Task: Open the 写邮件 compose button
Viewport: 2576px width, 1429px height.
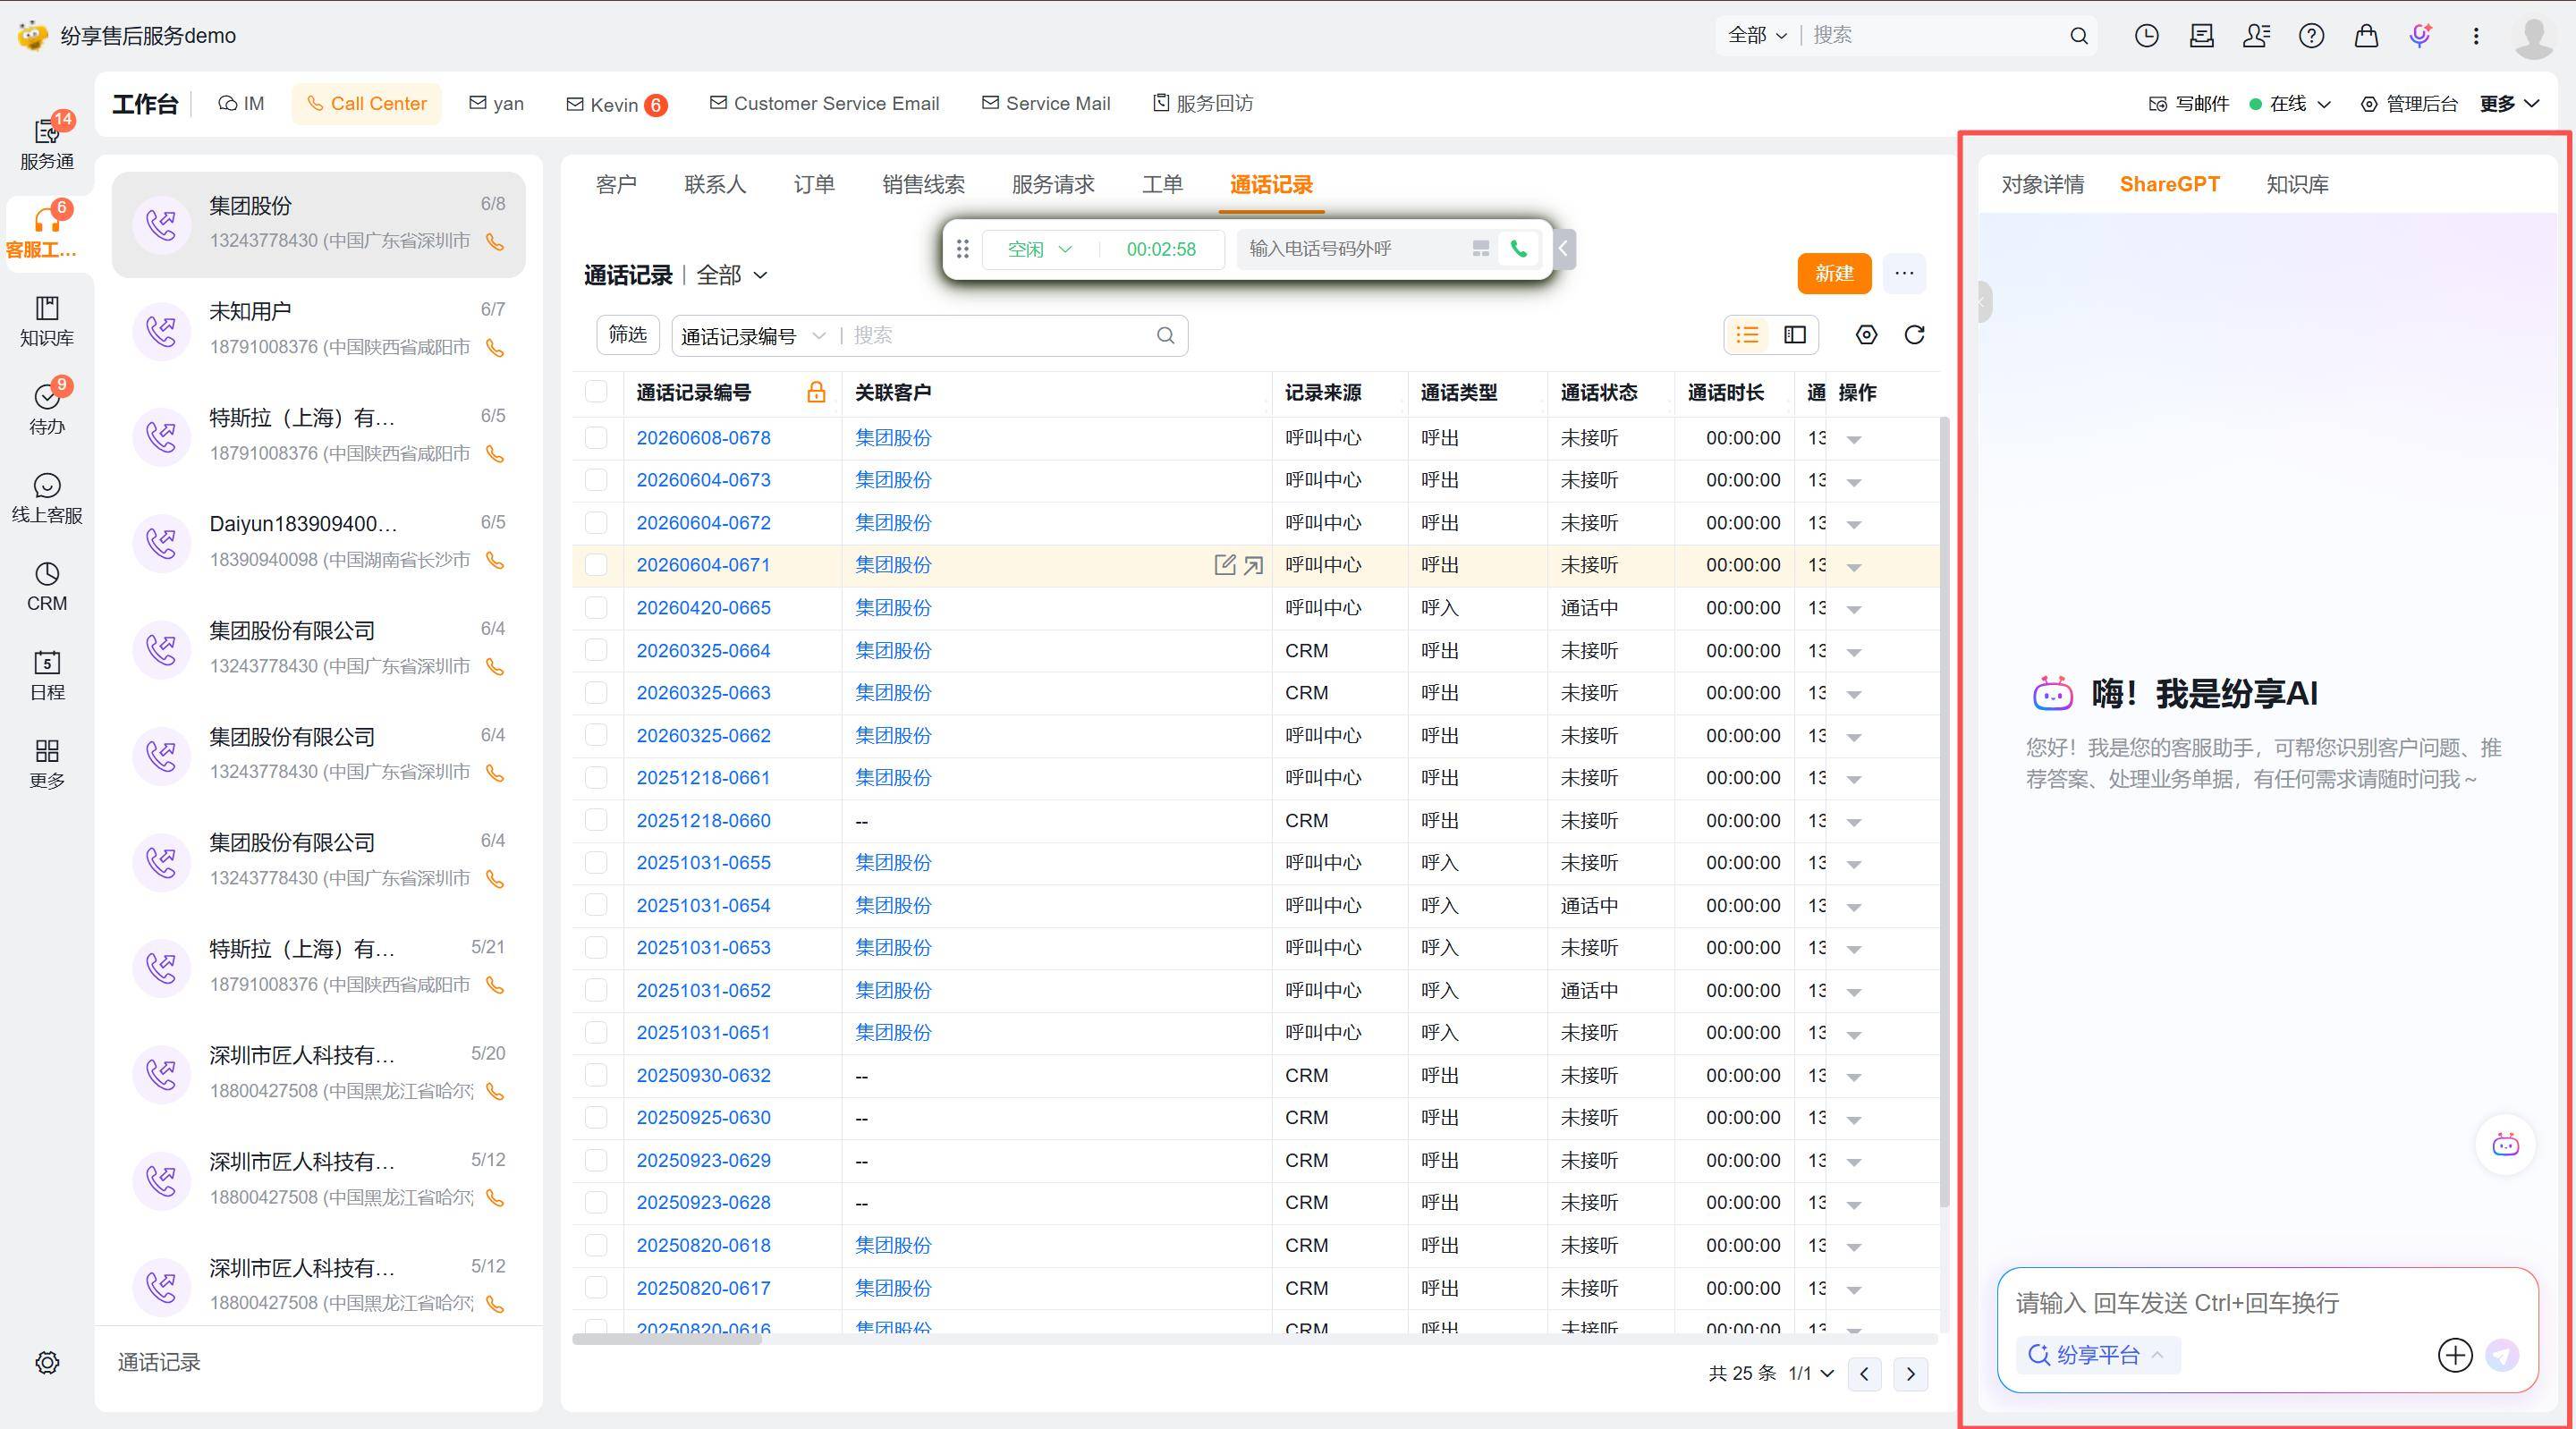Action: tap(2189, 104)
